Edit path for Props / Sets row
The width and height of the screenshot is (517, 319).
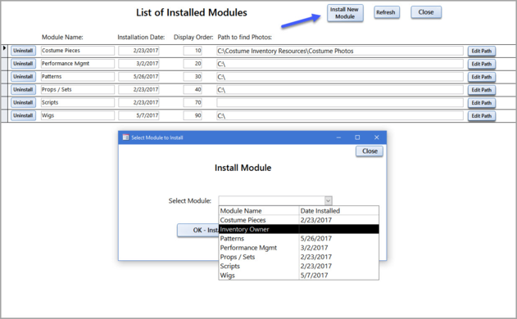point(482,90)
